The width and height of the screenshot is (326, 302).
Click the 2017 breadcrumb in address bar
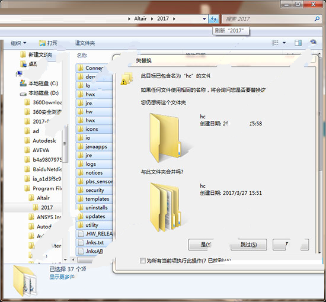coord(163,19)
